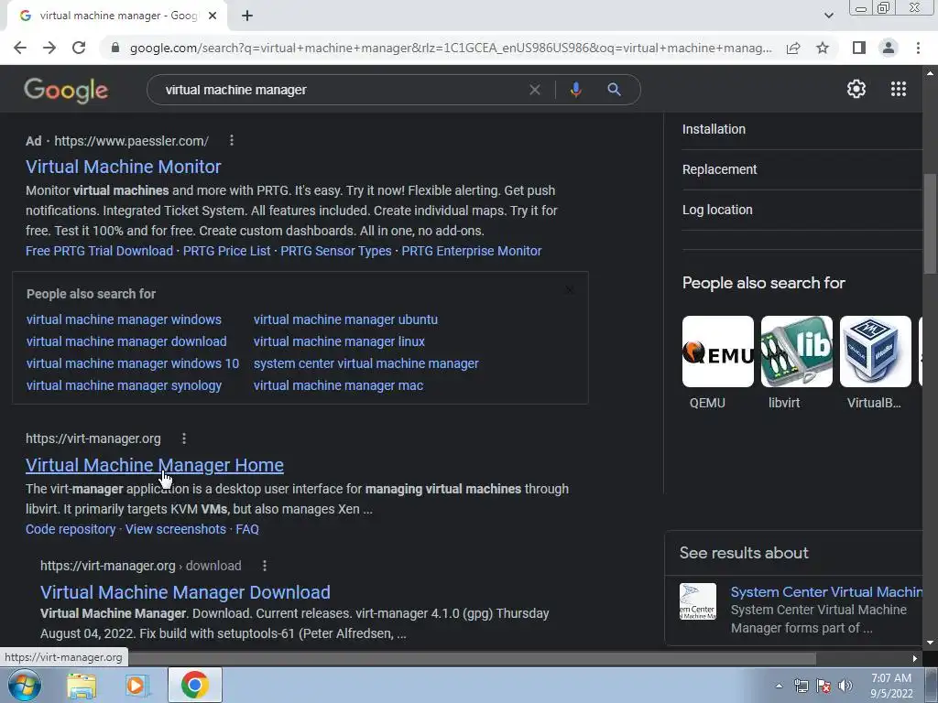Open PRTG Price List link
938x703 pixels.
tap(227, 251)
